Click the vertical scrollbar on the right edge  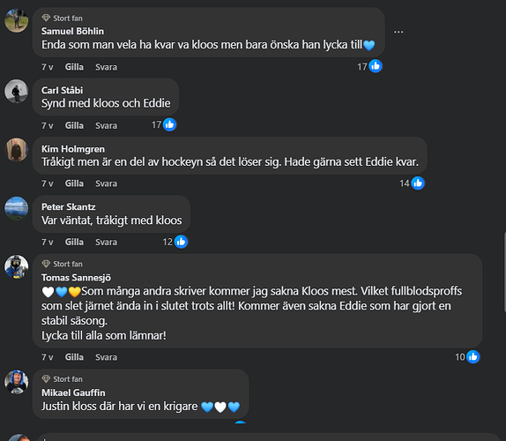[504, 272]
